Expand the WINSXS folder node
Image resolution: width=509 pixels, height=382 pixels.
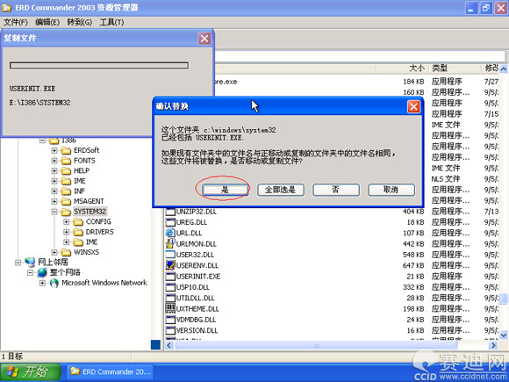tap(54, 252)
